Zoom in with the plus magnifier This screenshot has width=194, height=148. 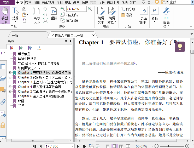click(90, 9)
